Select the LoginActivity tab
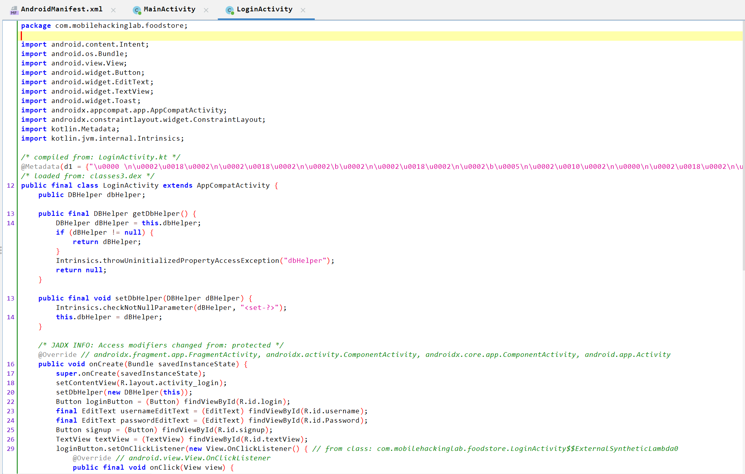745x474 pixels. 264,9
